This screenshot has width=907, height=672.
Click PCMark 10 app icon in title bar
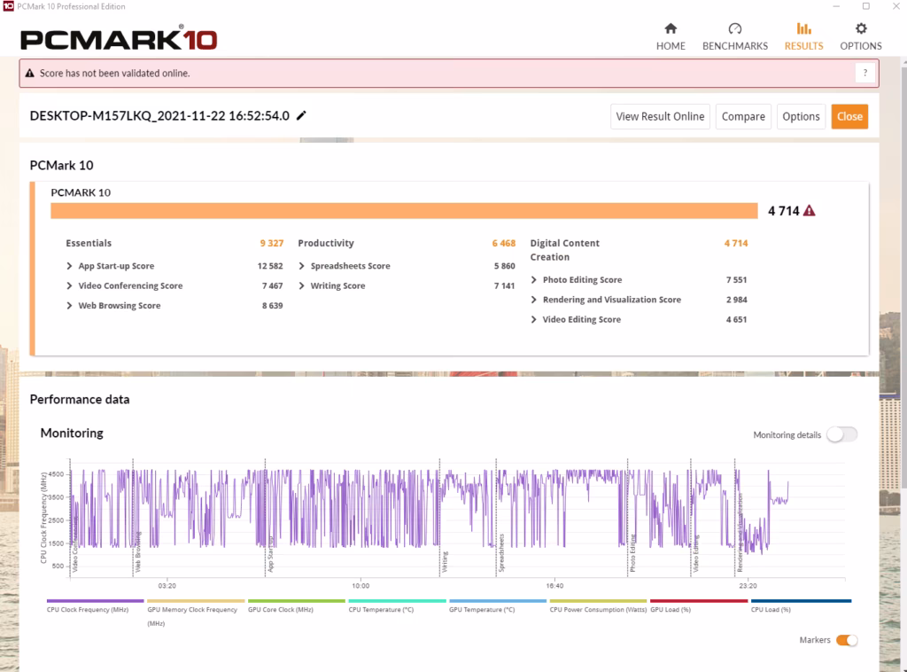click(8, 6)
